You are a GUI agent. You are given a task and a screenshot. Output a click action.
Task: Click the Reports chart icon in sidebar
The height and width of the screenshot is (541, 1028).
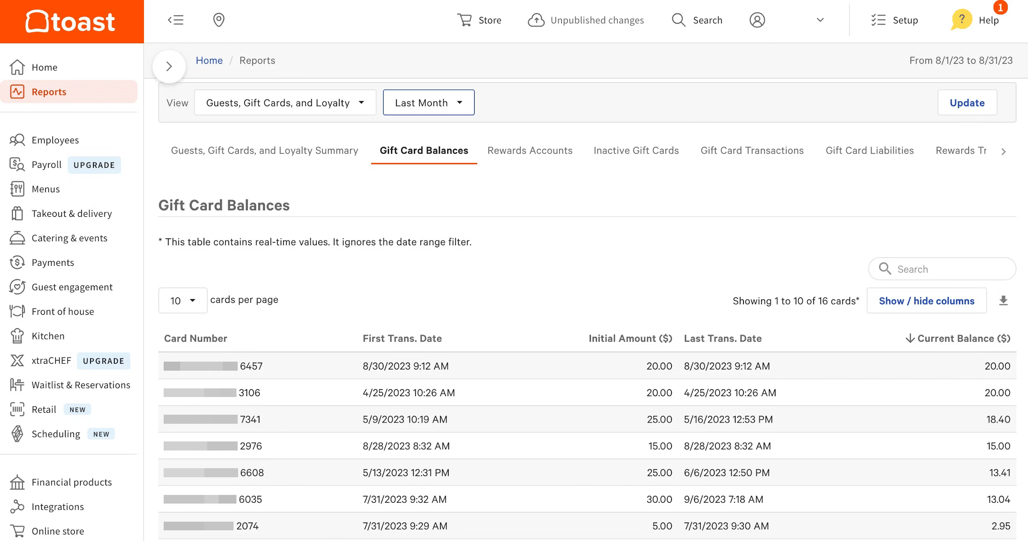(17, 91)
